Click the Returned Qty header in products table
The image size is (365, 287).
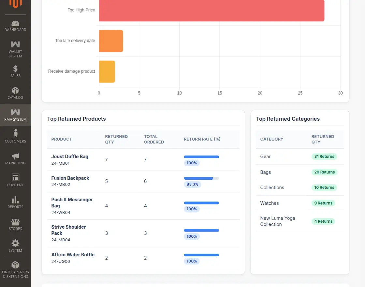click(116, 139)
